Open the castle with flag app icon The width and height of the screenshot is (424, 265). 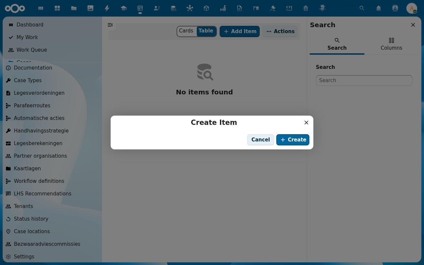(x=223, y=8)
